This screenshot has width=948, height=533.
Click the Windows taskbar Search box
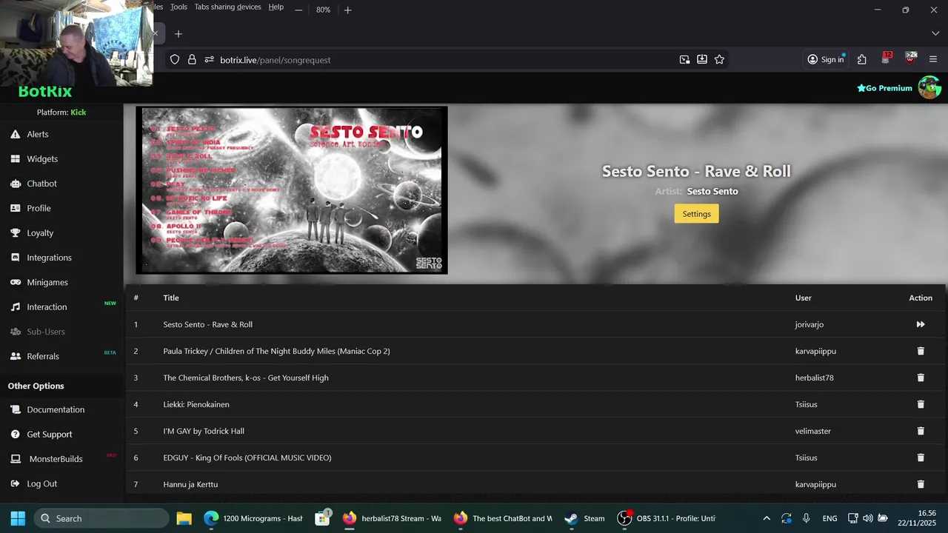[x=101, y=518]
